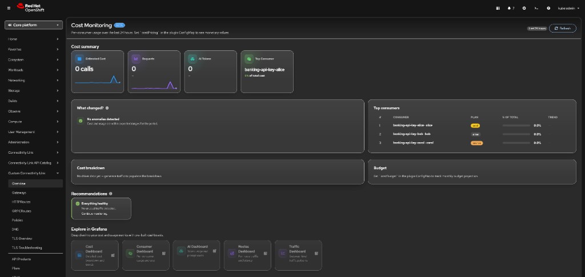585x277 pixels.
Task: Click the Requests card icon
Action: [x=136, y=58]
